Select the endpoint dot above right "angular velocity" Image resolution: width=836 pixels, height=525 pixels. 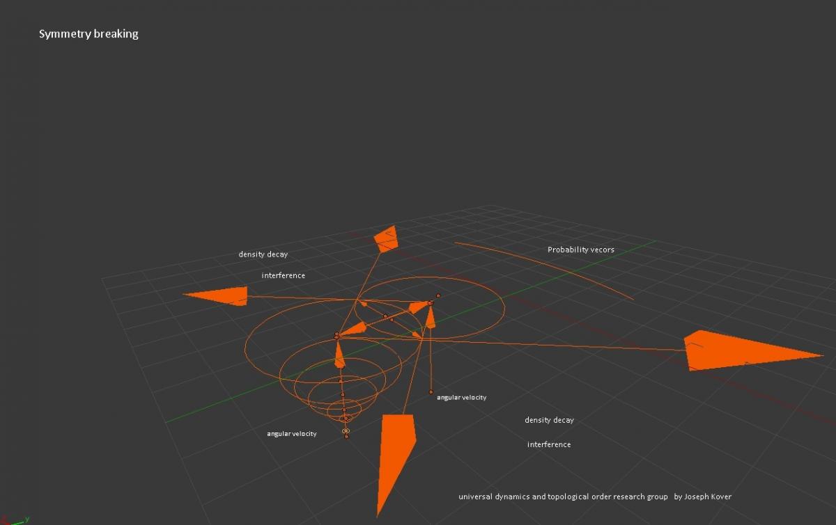pos(431,392)
